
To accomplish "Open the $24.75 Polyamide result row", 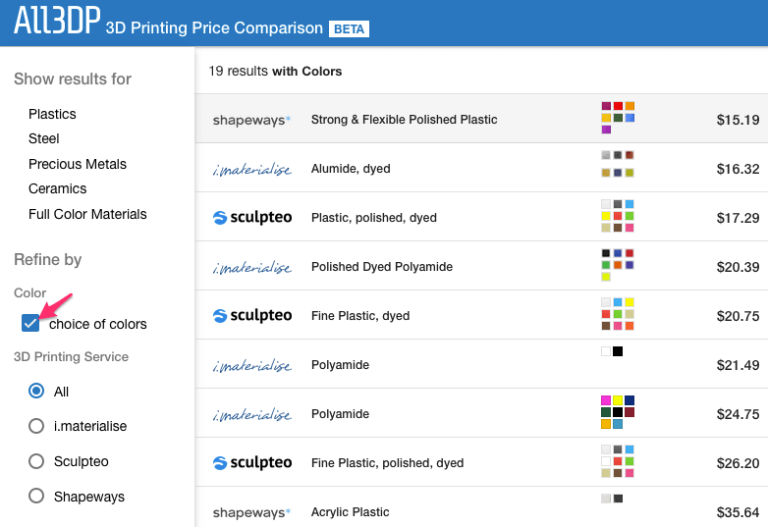I will coord(481,413).
